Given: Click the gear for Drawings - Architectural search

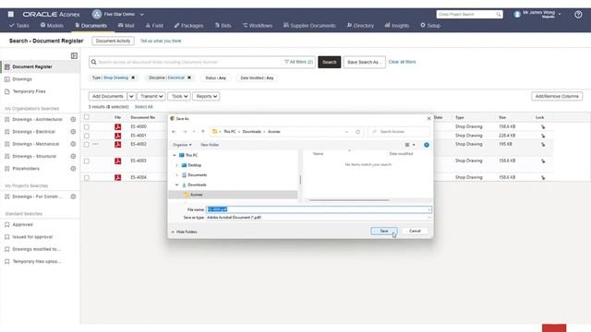Looking at the screenshot, I should tap(73, 119).
